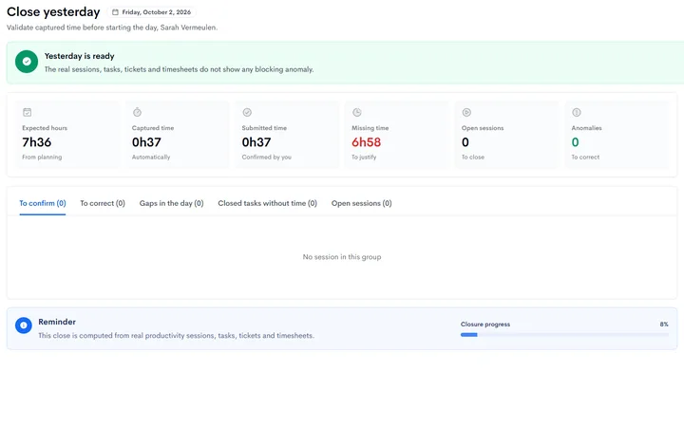
Task: Click the 'Automatically' caption under captured time
Action: click(x=151, y=157)
